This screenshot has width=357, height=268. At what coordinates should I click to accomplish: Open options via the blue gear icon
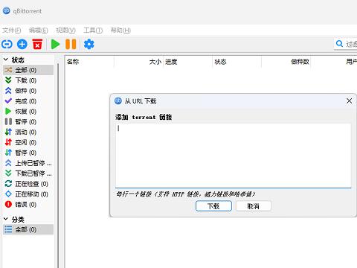(89, 45)
